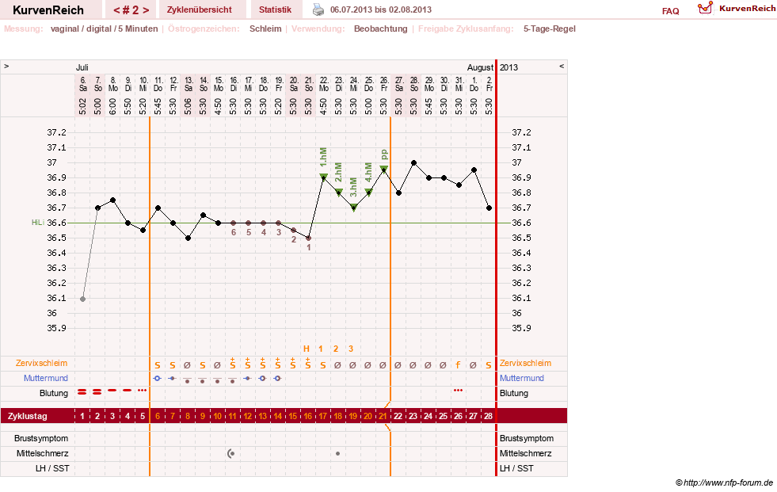Viewport: 777px width, 492px height.
Task: Click Zervixschleim ø symbol on day 8
Action: [187, 365]
